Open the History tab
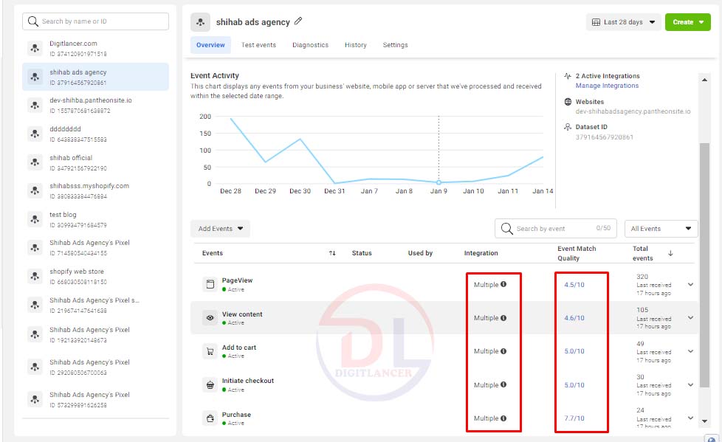This screenshot has width=722, height=442. coord(356,45)
